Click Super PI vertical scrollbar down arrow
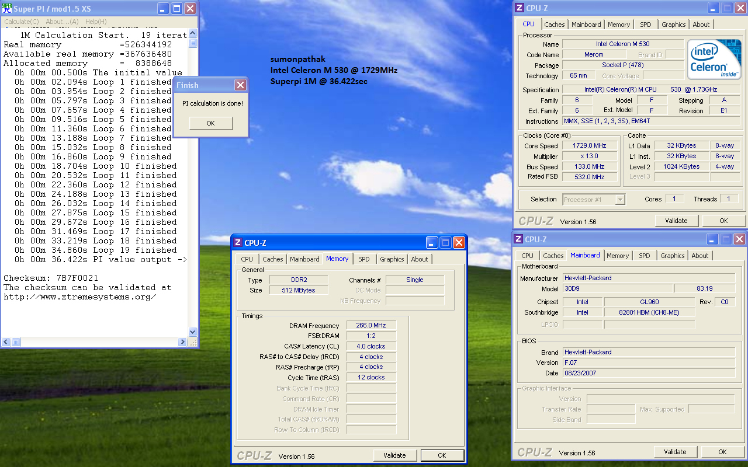The height and width of the screenshot is (467, 748). 193,332
